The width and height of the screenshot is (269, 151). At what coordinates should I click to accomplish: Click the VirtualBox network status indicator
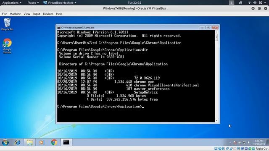pyautogui.click(x=227, y=148)
